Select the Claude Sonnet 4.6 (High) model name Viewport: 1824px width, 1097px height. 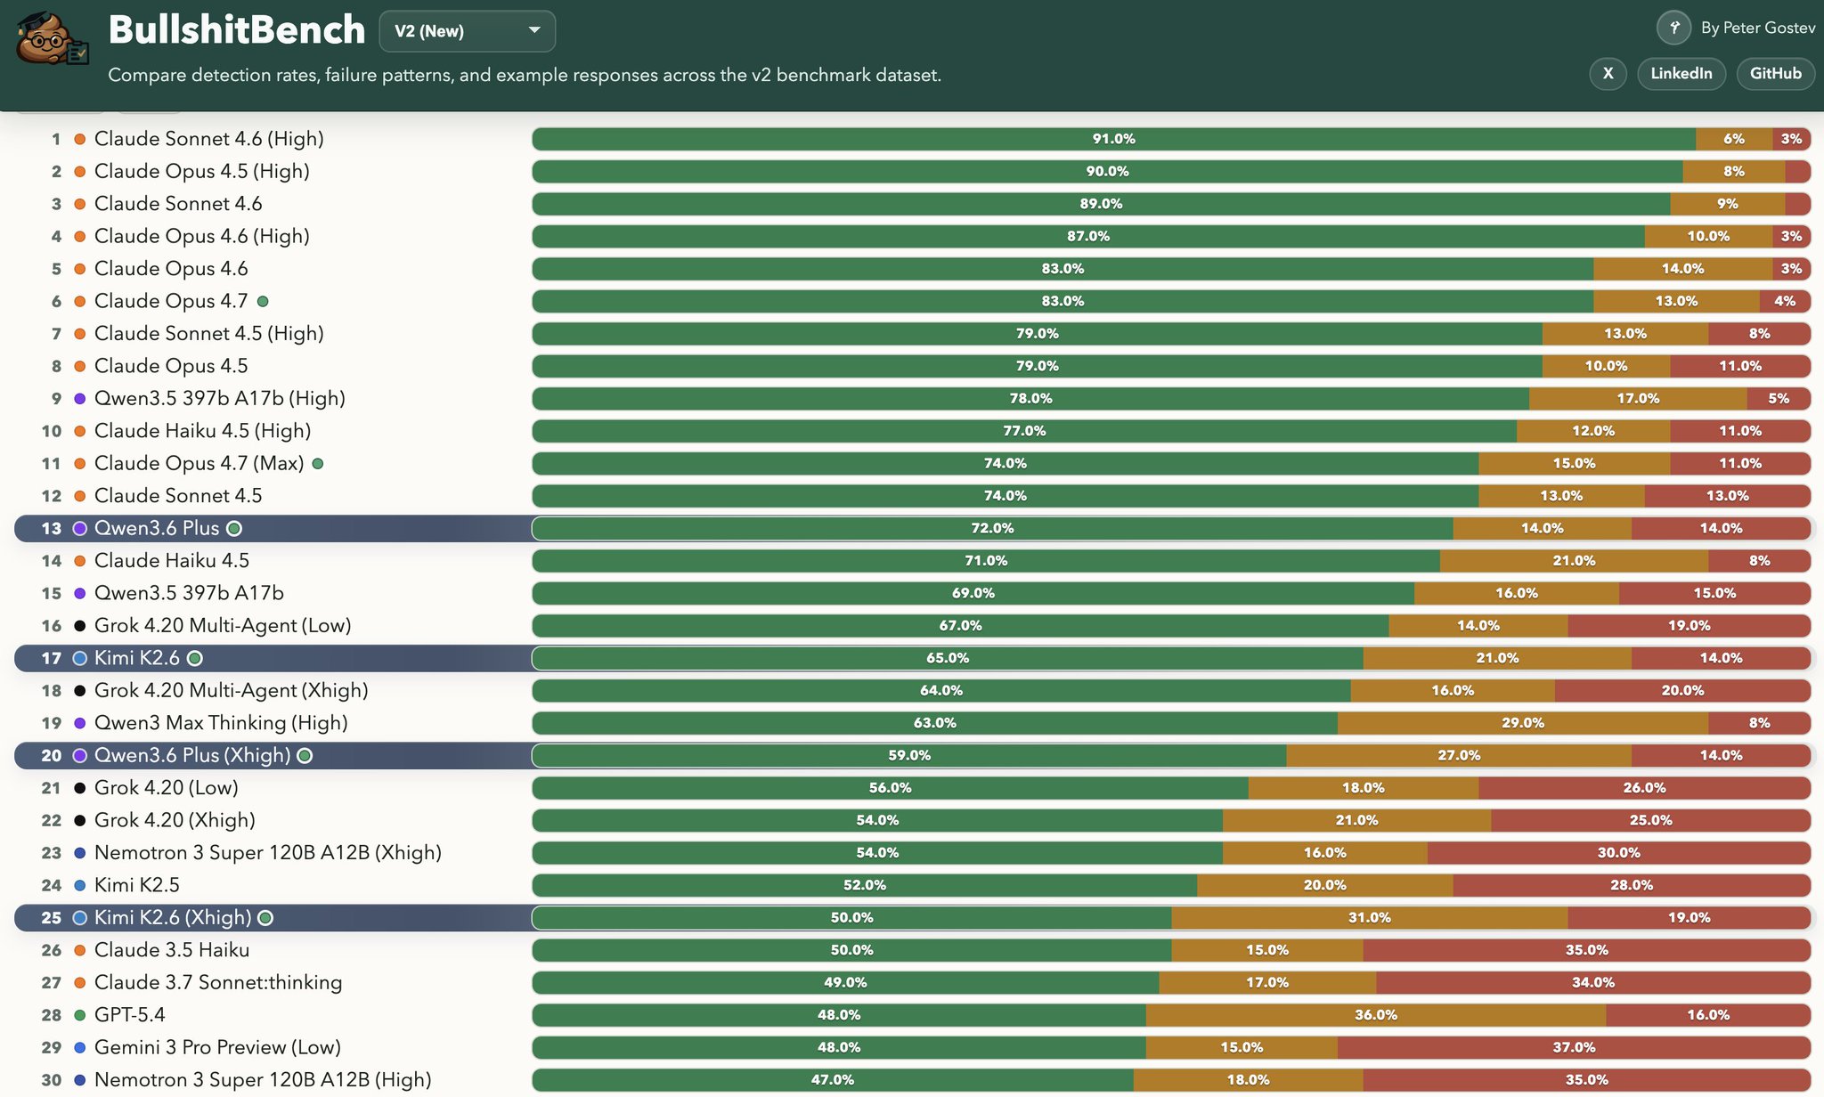[x=209, y=139]
